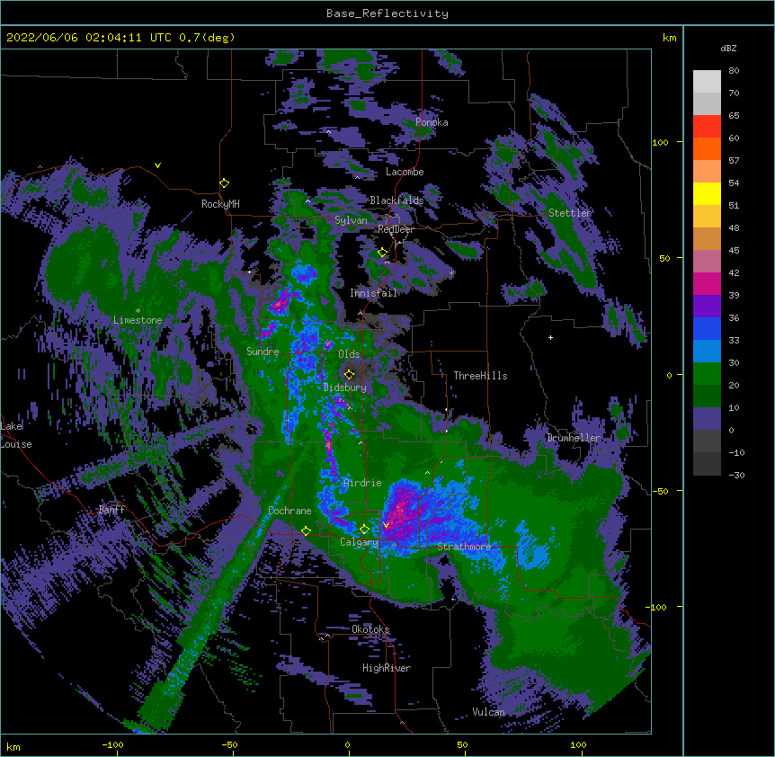The image size is (775, 757).
Task: Click the Drumheller label
Action: 574,438
